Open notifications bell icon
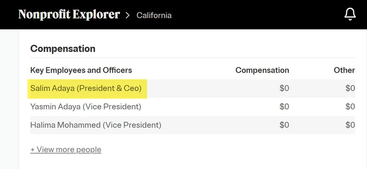 point(350,15)
